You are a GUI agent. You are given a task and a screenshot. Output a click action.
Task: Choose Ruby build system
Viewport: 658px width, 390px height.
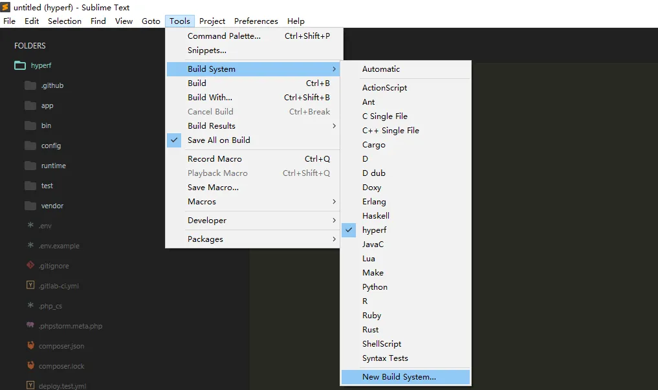click(406, 316)
